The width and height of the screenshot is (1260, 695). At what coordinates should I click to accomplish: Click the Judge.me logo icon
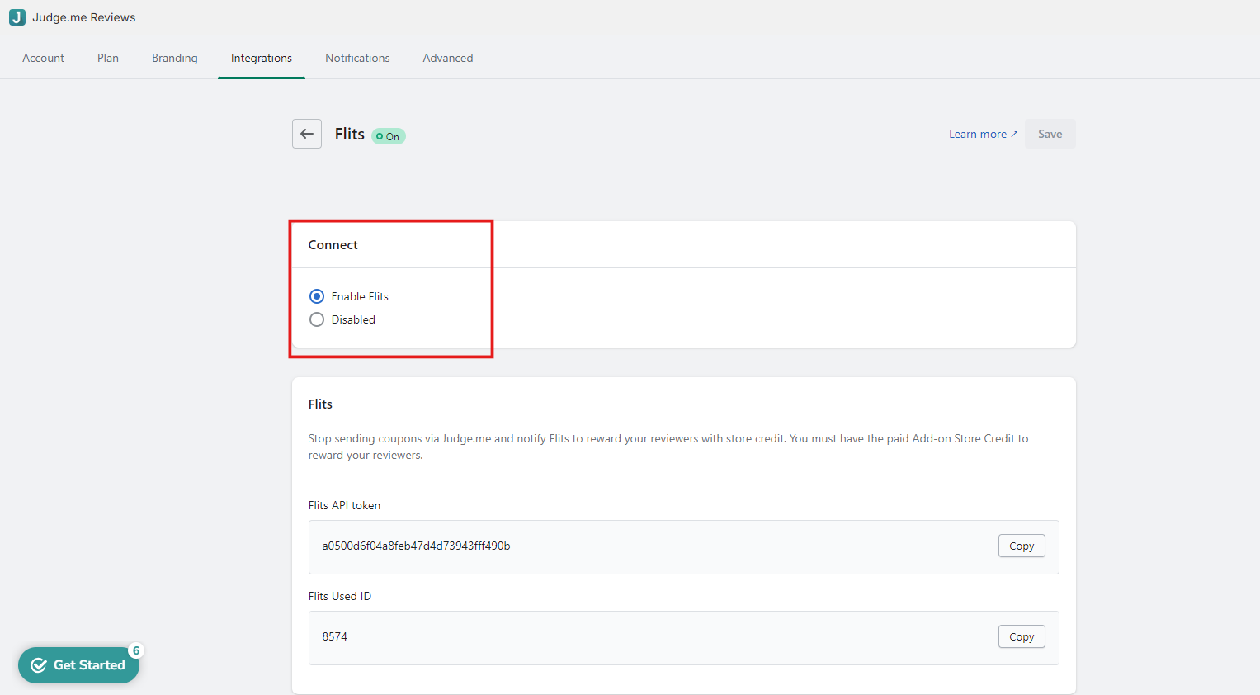17,17
